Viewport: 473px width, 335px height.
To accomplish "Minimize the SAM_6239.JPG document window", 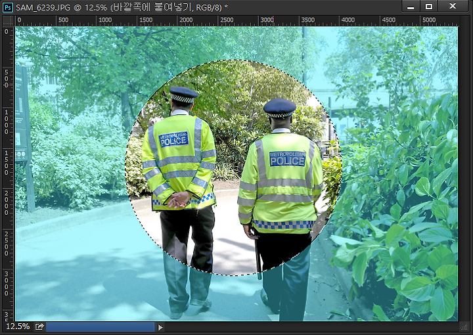I will (411, 7).
